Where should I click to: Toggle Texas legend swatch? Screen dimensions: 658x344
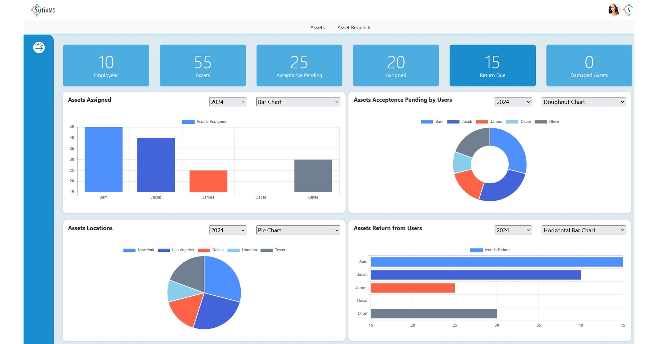(266, 250)
